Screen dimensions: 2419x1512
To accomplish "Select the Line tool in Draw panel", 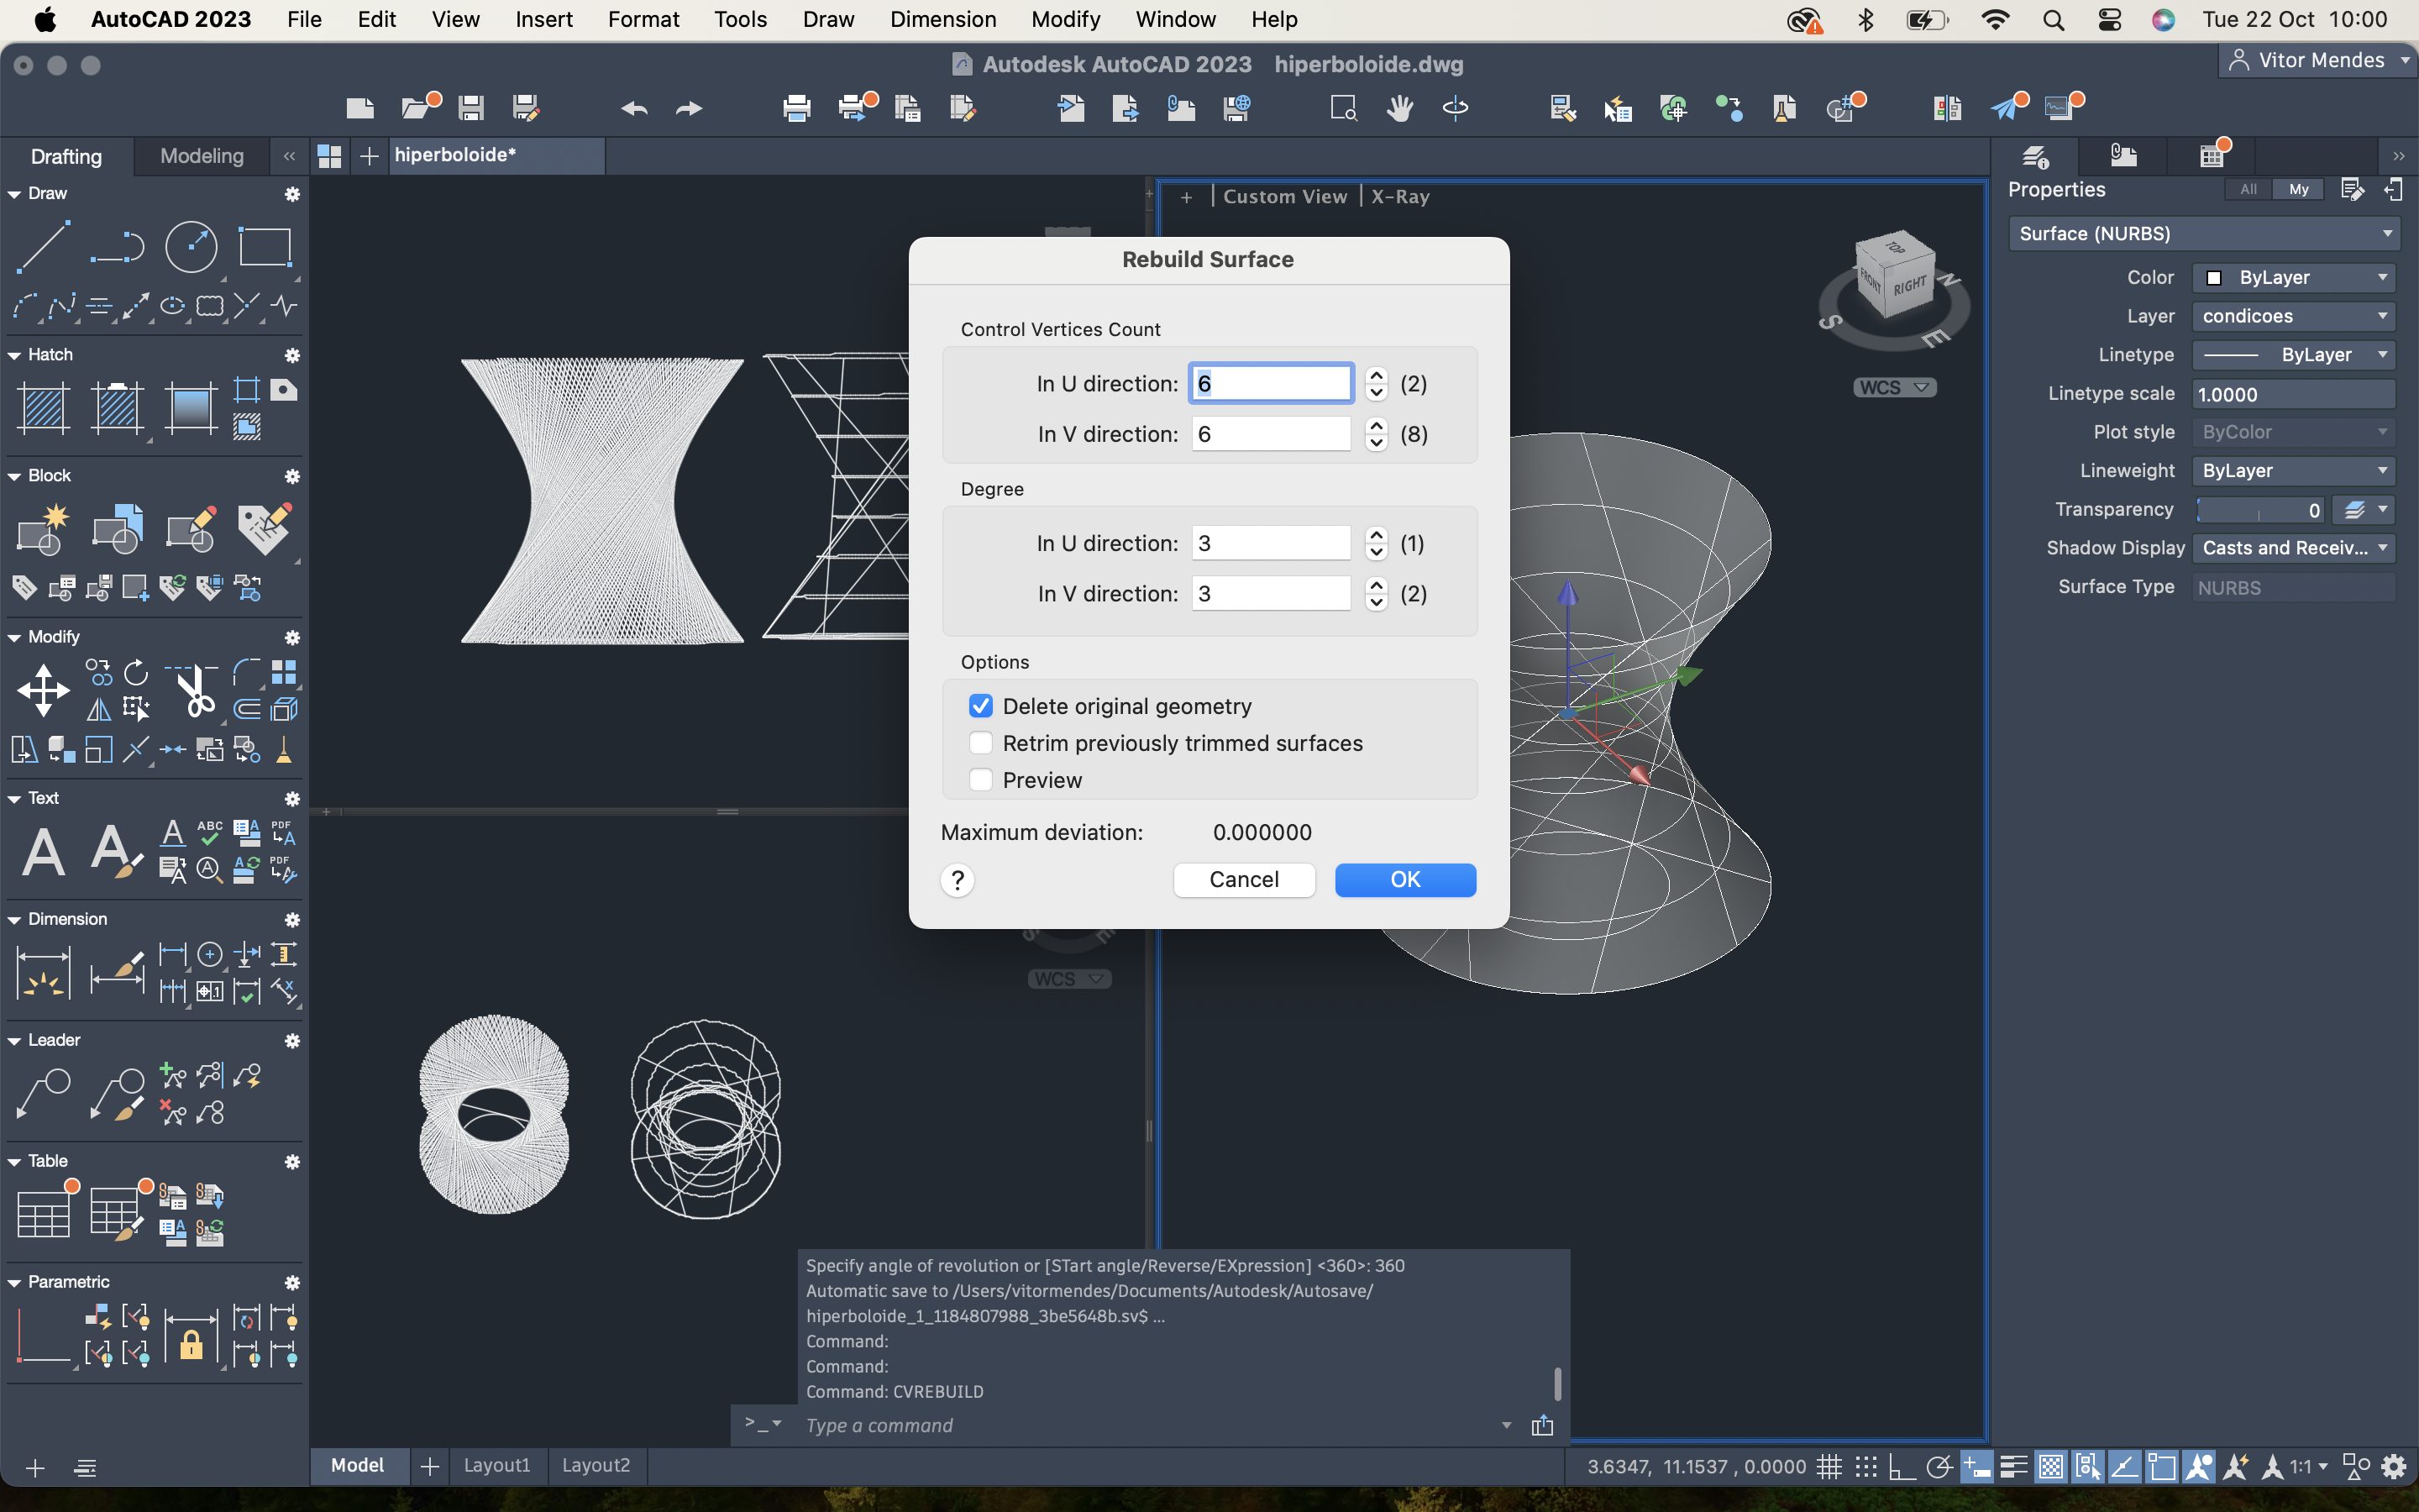I will (43, 246).
